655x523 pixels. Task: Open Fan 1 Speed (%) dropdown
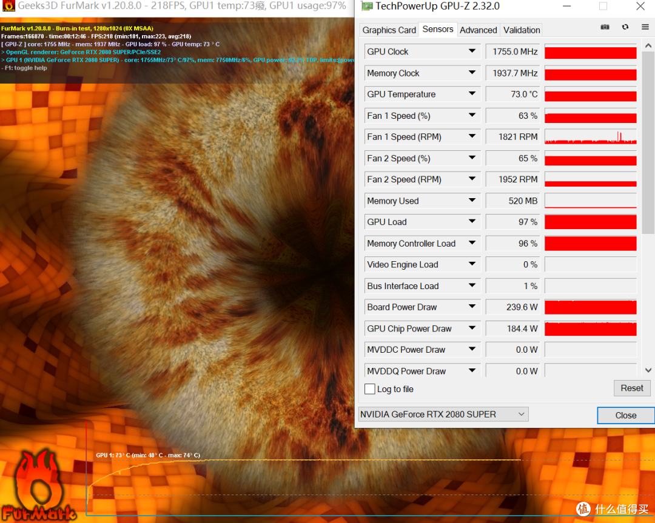[472, 116]
